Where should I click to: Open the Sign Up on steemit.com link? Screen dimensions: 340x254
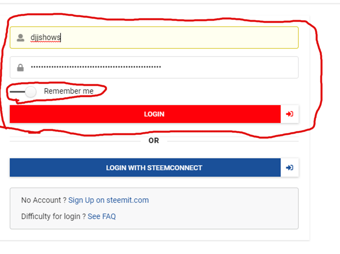coord(108,200)
